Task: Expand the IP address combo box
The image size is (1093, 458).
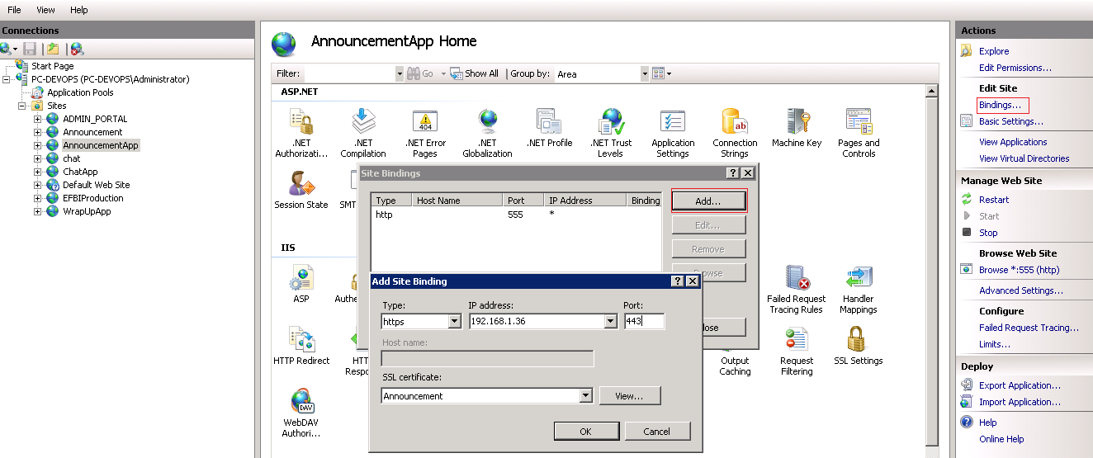Action: coord(610,322)
